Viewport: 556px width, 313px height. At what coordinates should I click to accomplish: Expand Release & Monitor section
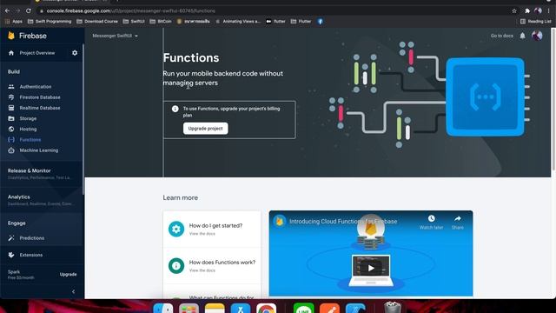point(42,174)
